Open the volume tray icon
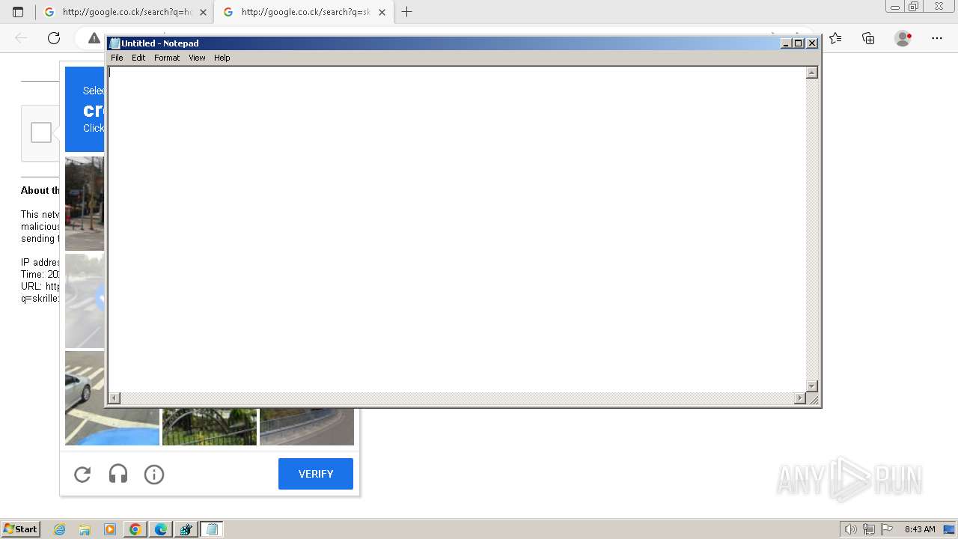The image size is (958, 539). click(850, 529)
